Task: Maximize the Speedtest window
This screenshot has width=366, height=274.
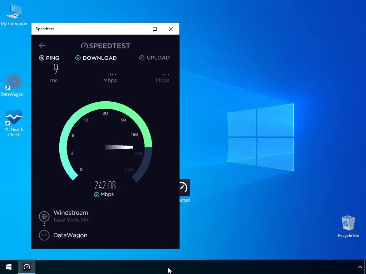Action: 155,29
